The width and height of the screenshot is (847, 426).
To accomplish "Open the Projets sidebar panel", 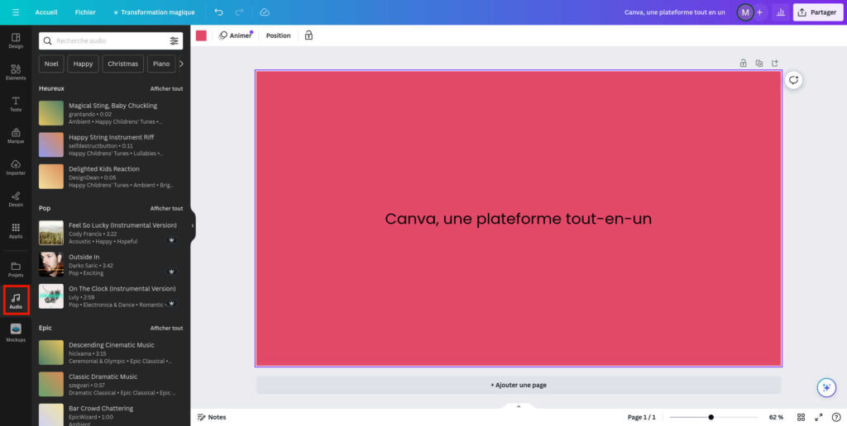I will (x=16, y=269).
